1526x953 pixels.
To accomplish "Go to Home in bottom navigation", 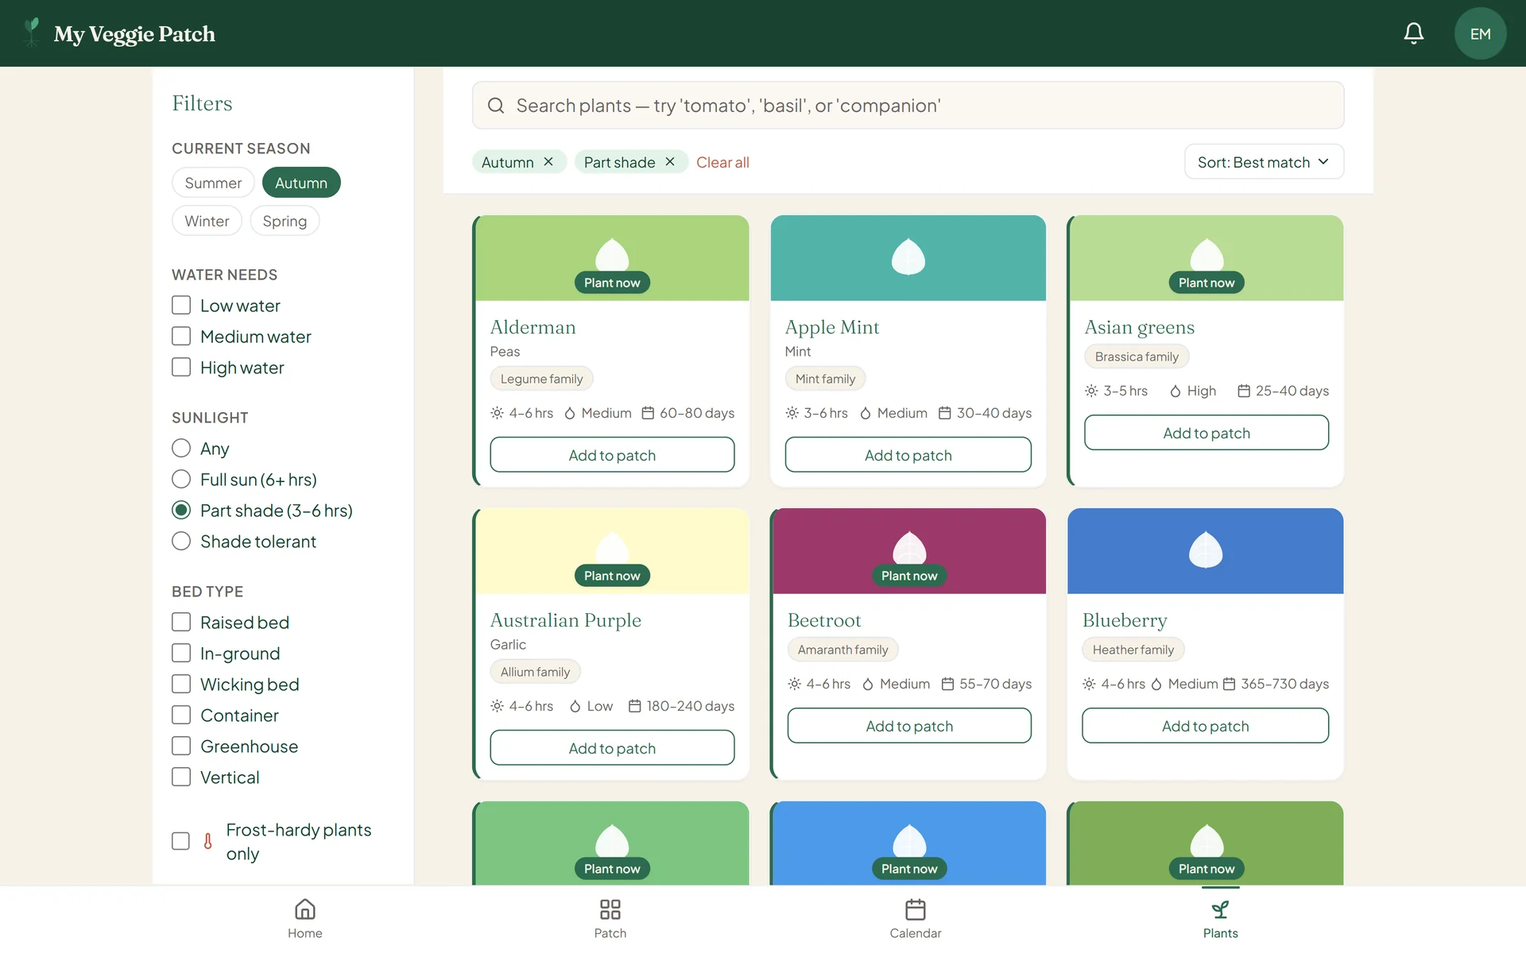I will (305, 919).
